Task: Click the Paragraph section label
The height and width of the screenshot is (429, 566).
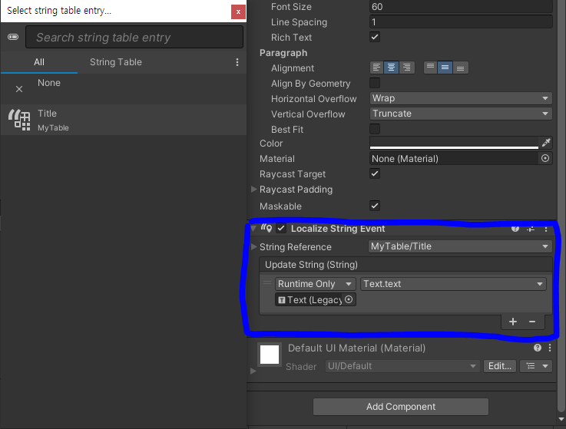Action: pos(283,53)
